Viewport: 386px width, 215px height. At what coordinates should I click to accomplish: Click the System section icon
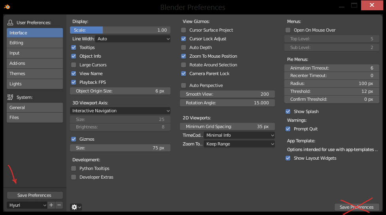[10, 97]
